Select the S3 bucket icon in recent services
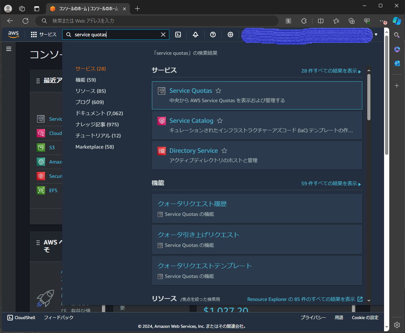This screenshot has height=333, width=405. tap(41, 147)
